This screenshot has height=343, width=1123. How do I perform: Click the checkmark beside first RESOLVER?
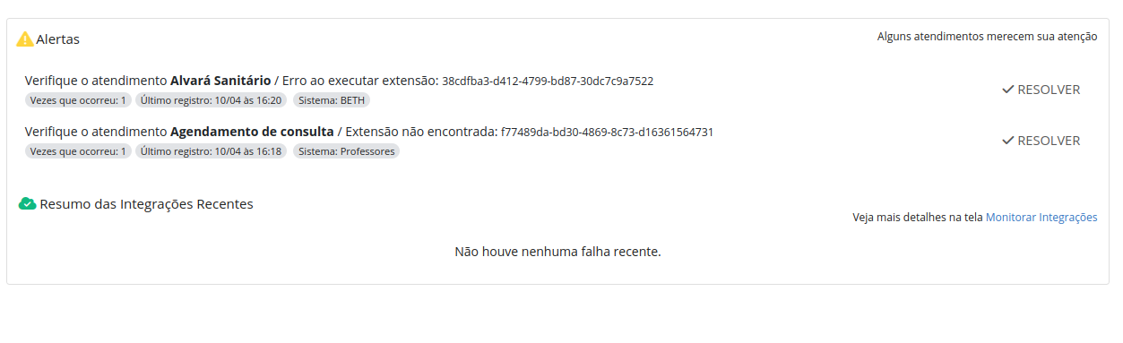coord(1007,90)
